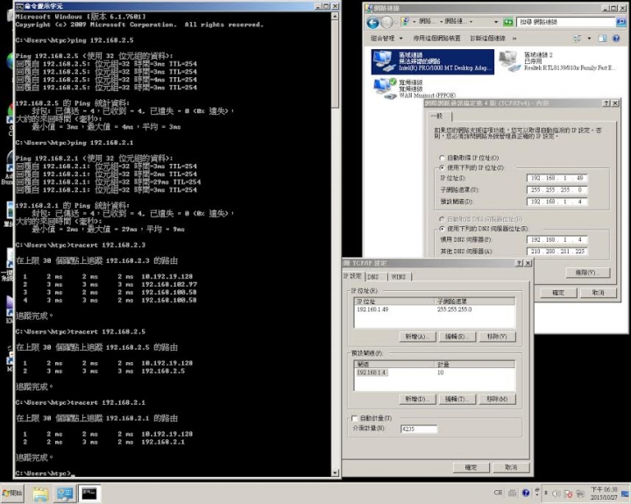The width and height of the screenshot is (631, 504).
Task: Click the red shield security icon in system tray
Action: point(568,493)
